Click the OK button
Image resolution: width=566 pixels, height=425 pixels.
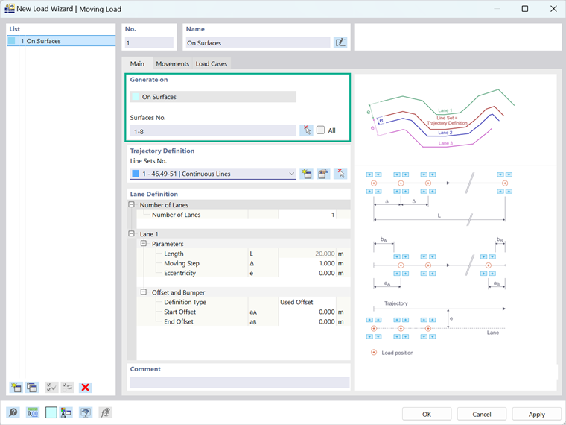click(427, 414)
